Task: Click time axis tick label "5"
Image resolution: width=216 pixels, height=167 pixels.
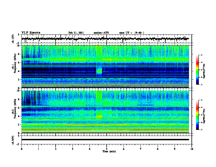Action: coord(107,149)
